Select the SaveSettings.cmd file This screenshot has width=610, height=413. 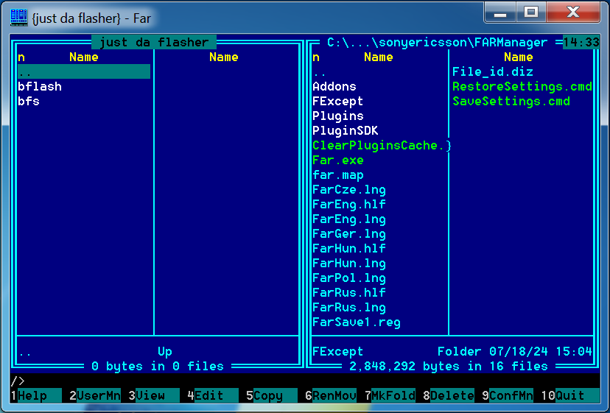(511, 101)
